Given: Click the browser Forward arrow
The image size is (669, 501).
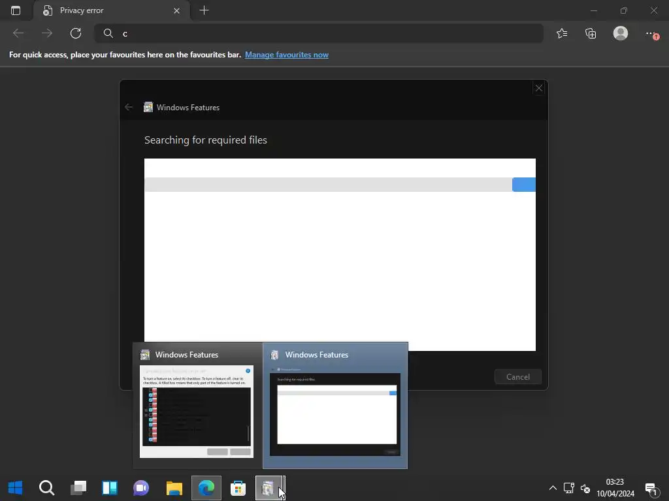Looking at the screenshot, I should 47,33.
